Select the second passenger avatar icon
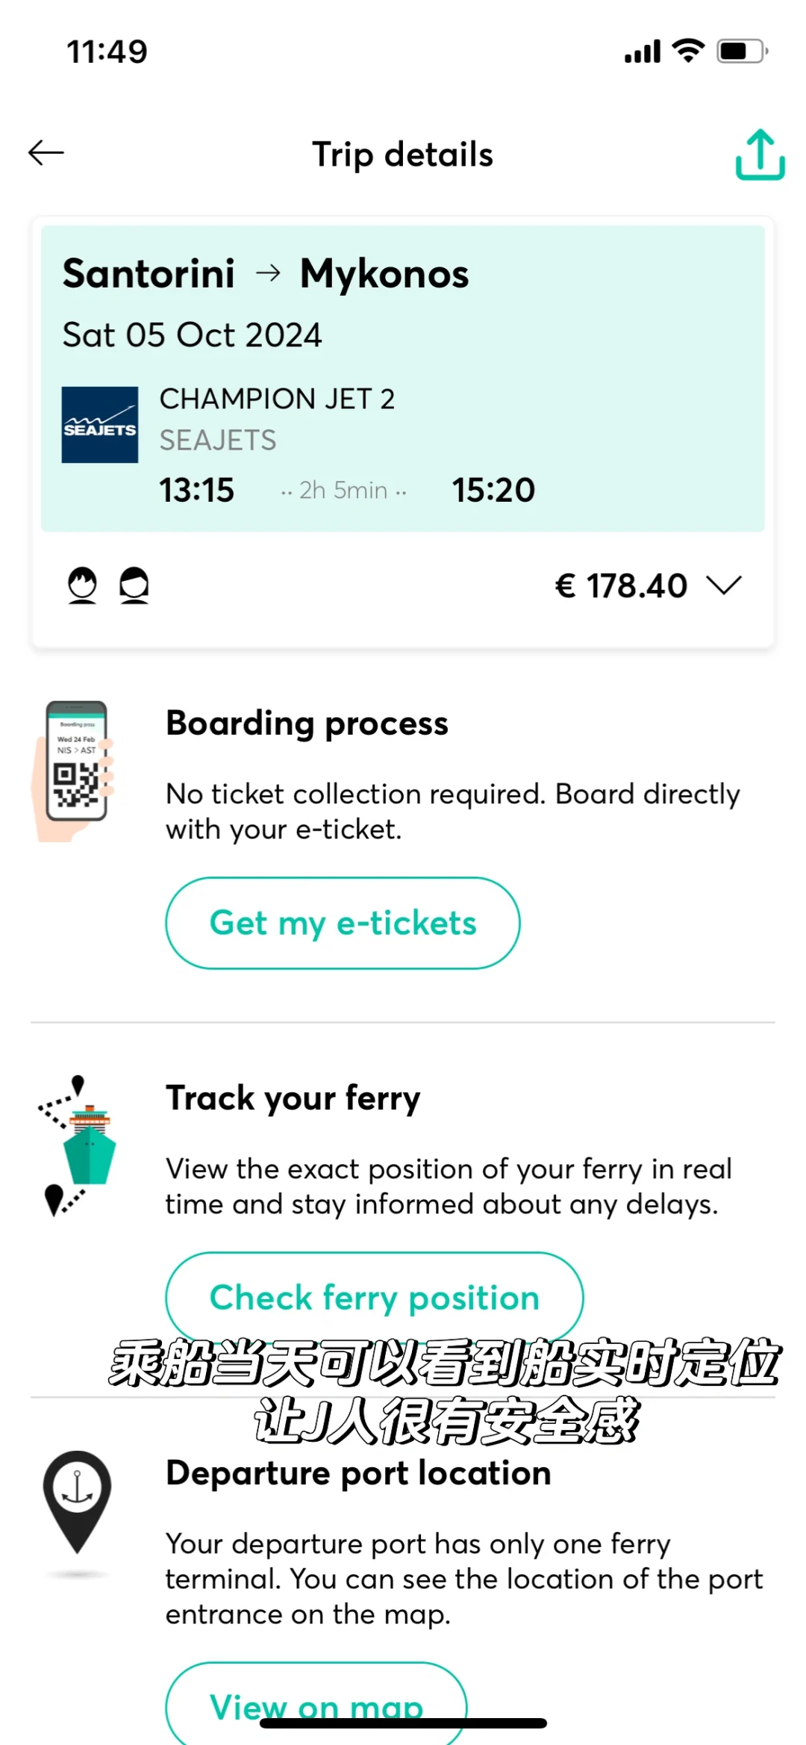This screenshot has width=806, height=1745. pos(134,585)
